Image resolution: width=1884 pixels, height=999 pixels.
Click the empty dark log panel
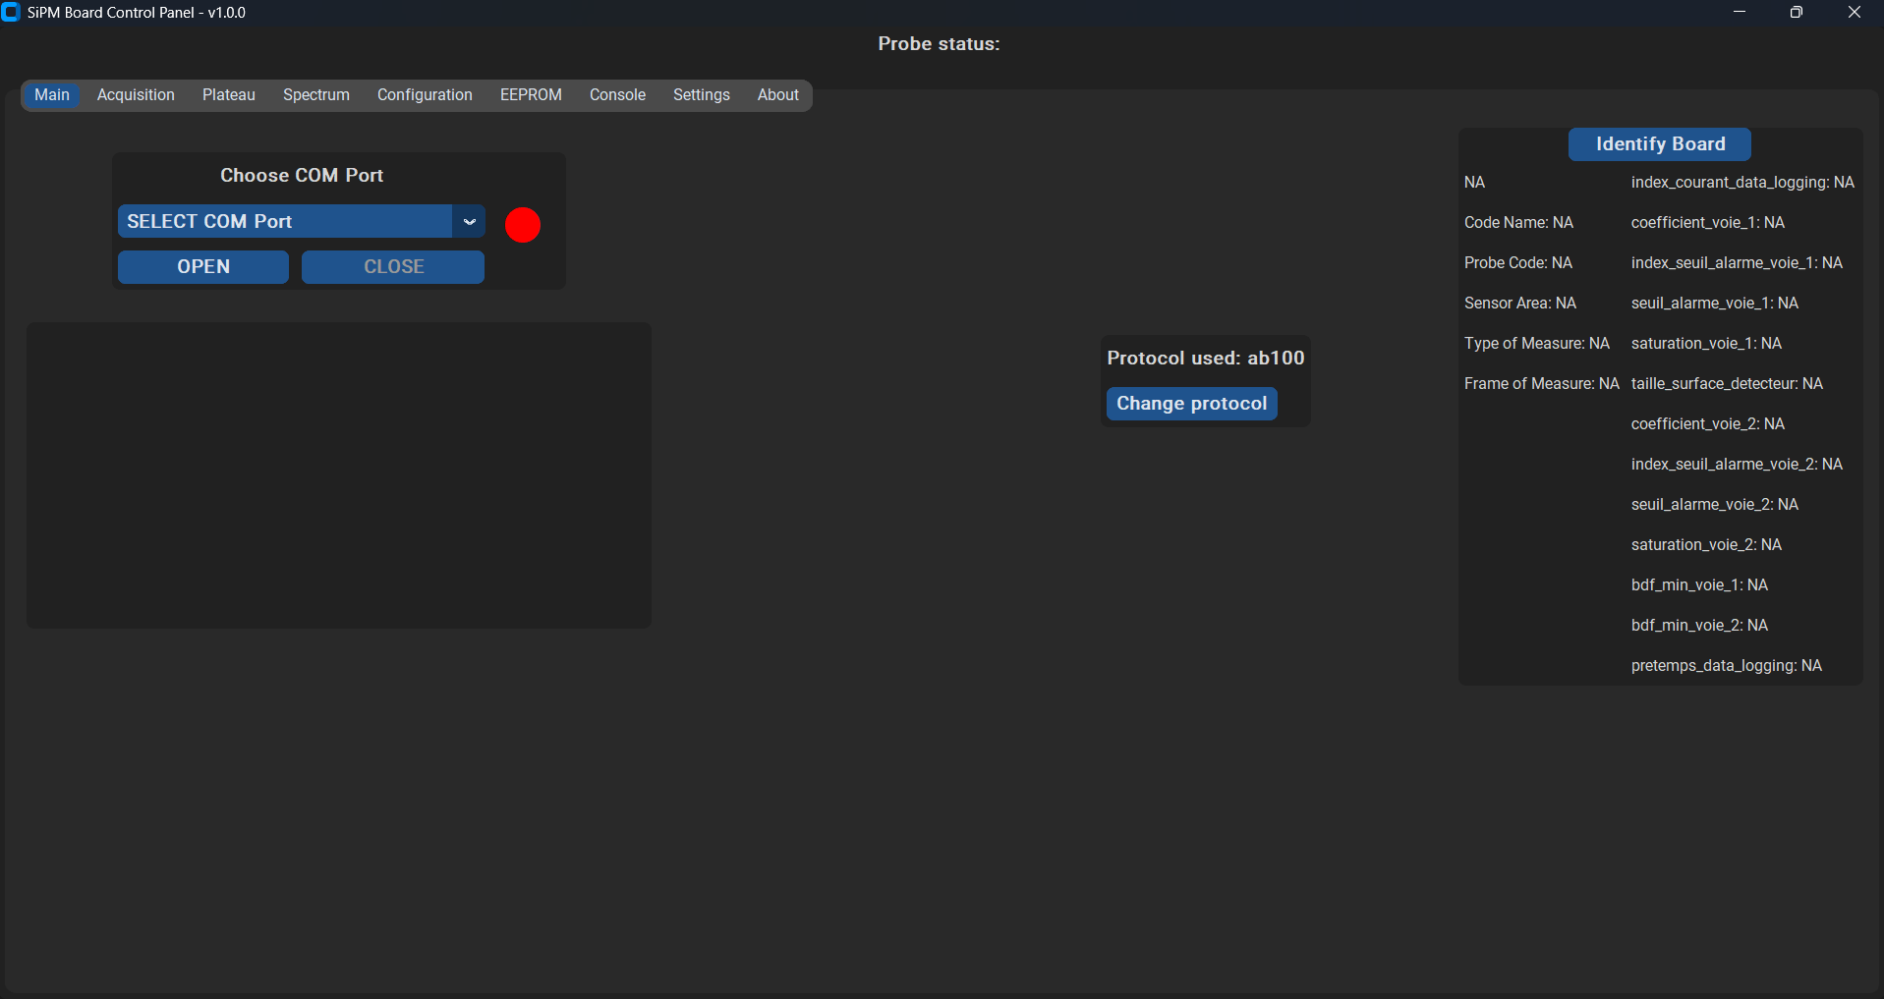[x=339, y=475]
